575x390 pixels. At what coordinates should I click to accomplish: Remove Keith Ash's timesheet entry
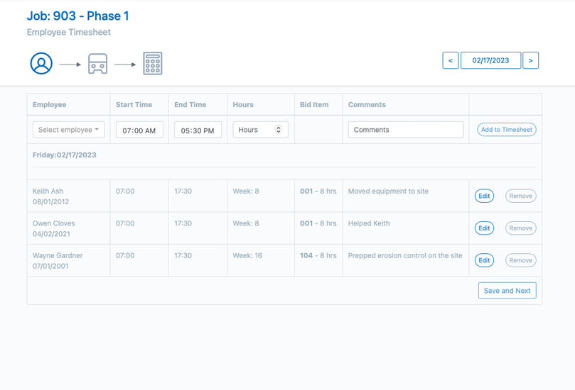click(520, 196)
